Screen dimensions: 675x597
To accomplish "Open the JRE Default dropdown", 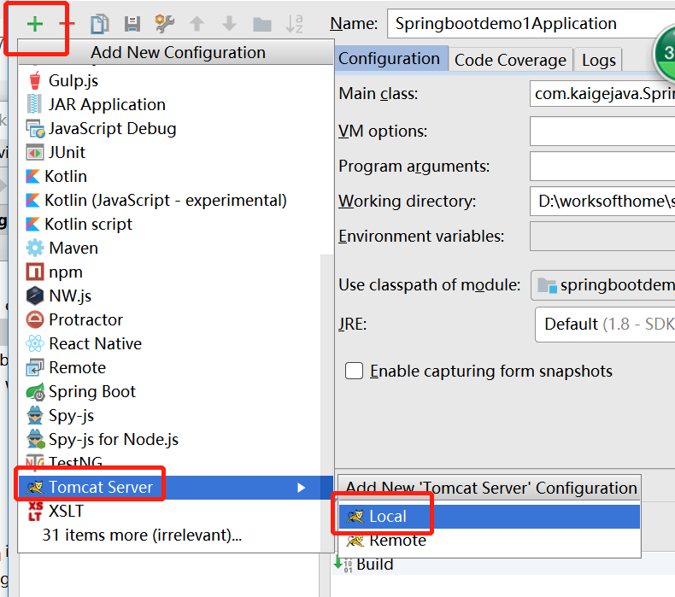I will point(604,325).
